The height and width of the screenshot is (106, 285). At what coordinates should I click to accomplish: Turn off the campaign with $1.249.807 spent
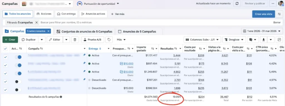[18, 73]
